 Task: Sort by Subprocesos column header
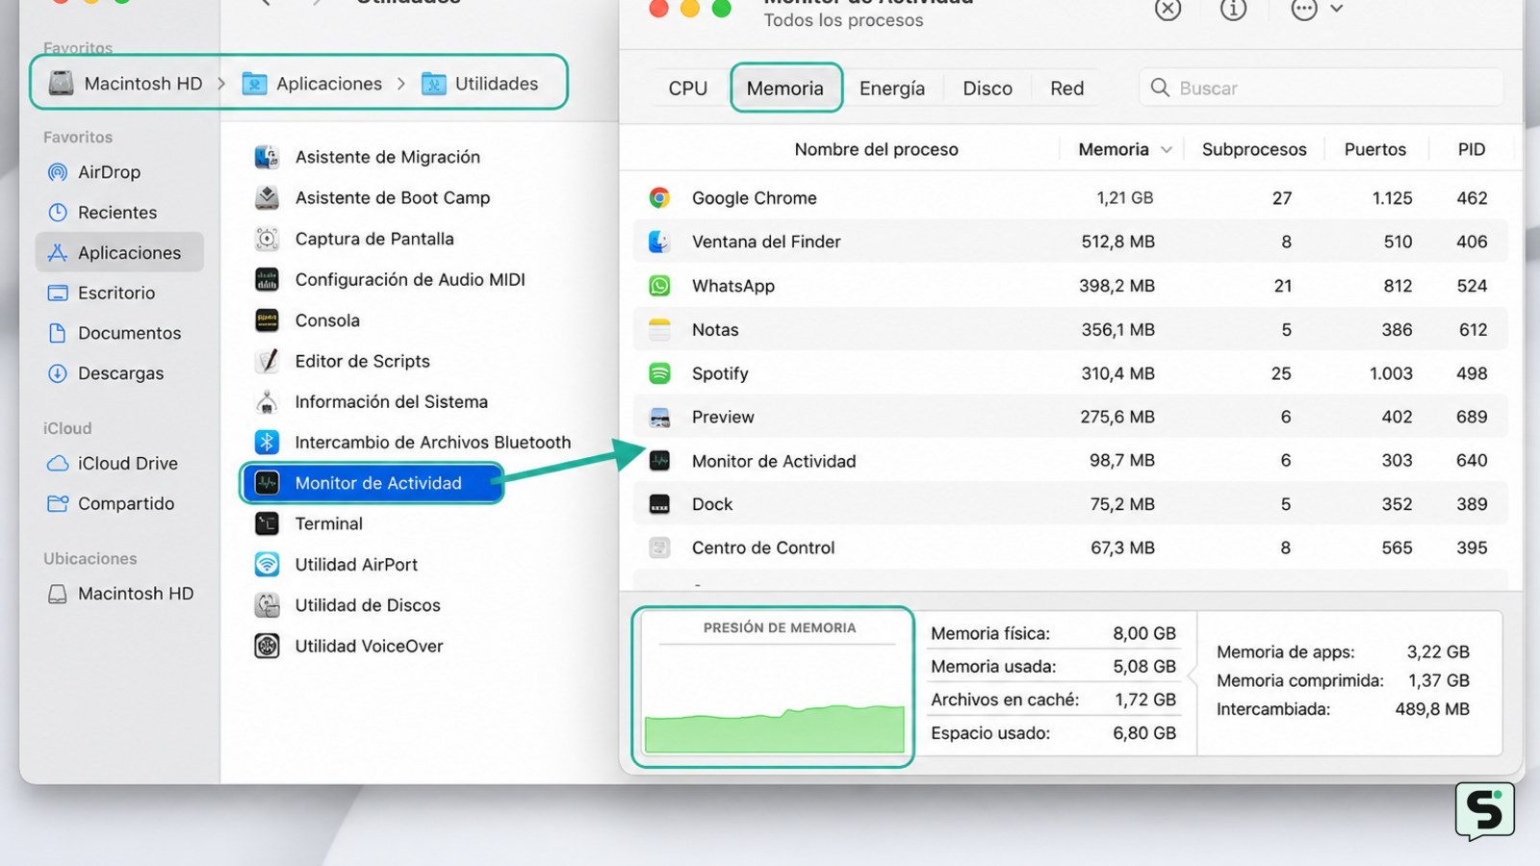click(x=1254, y=149)
